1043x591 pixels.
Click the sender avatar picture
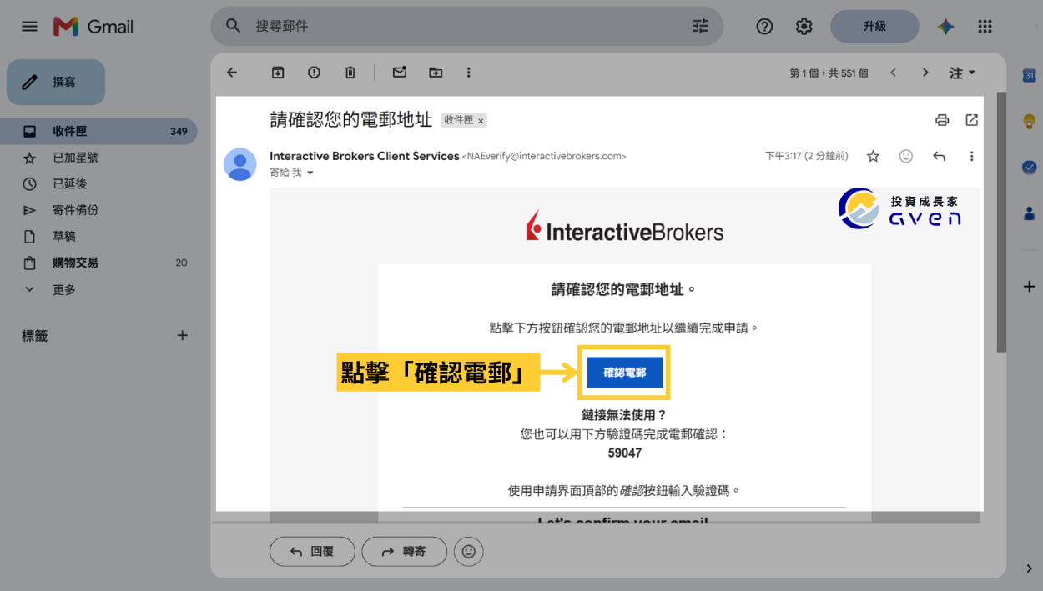point(240,164)
